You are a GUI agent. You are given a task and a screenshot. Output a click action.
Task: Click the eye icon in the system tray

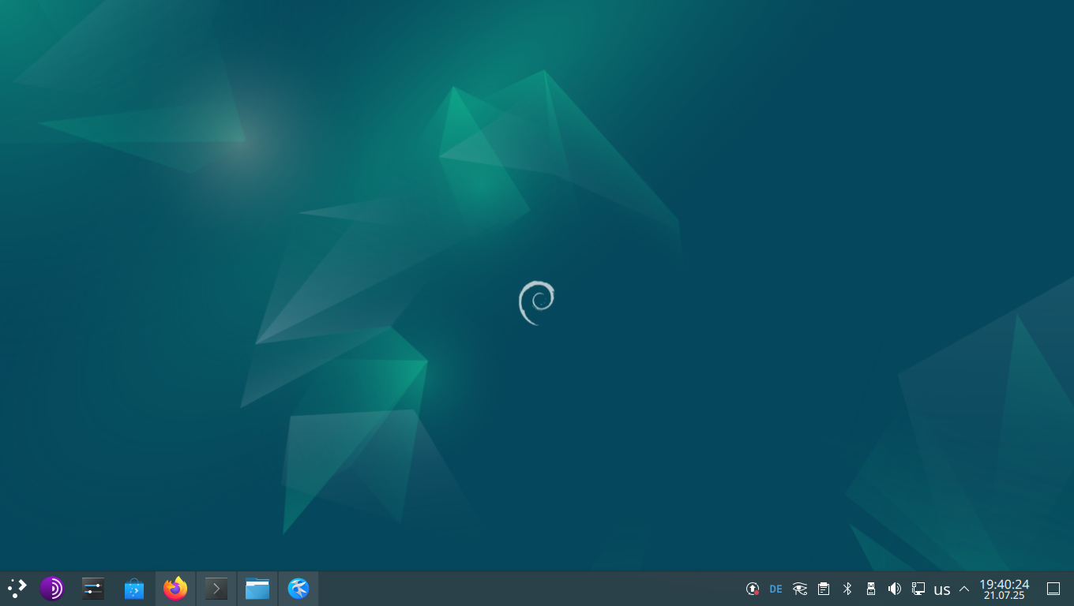coord(799,589)
